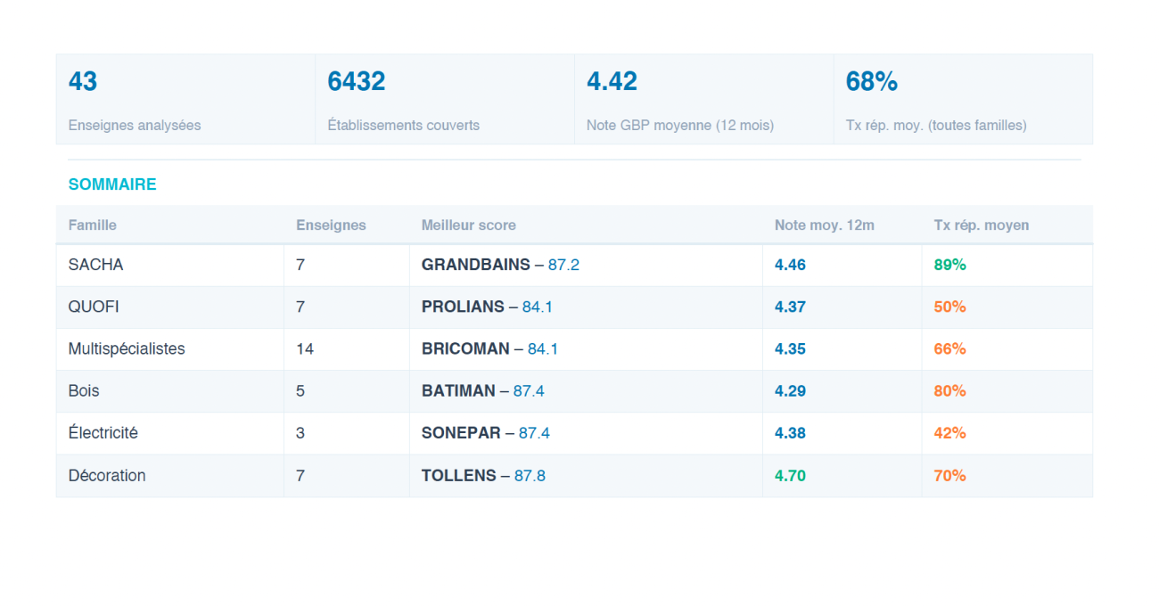Click the 66% response rate for Multispécialistes

[950, 349]
